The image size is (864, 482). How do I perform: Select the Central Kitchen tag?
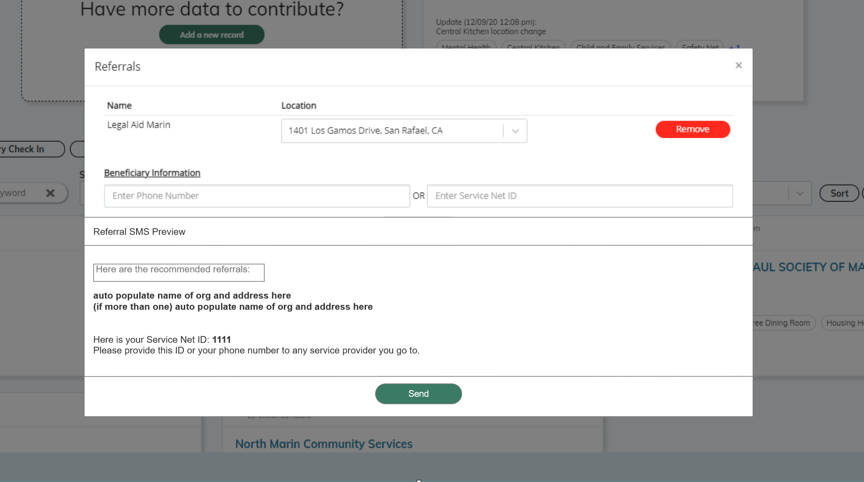coord(533,47)
